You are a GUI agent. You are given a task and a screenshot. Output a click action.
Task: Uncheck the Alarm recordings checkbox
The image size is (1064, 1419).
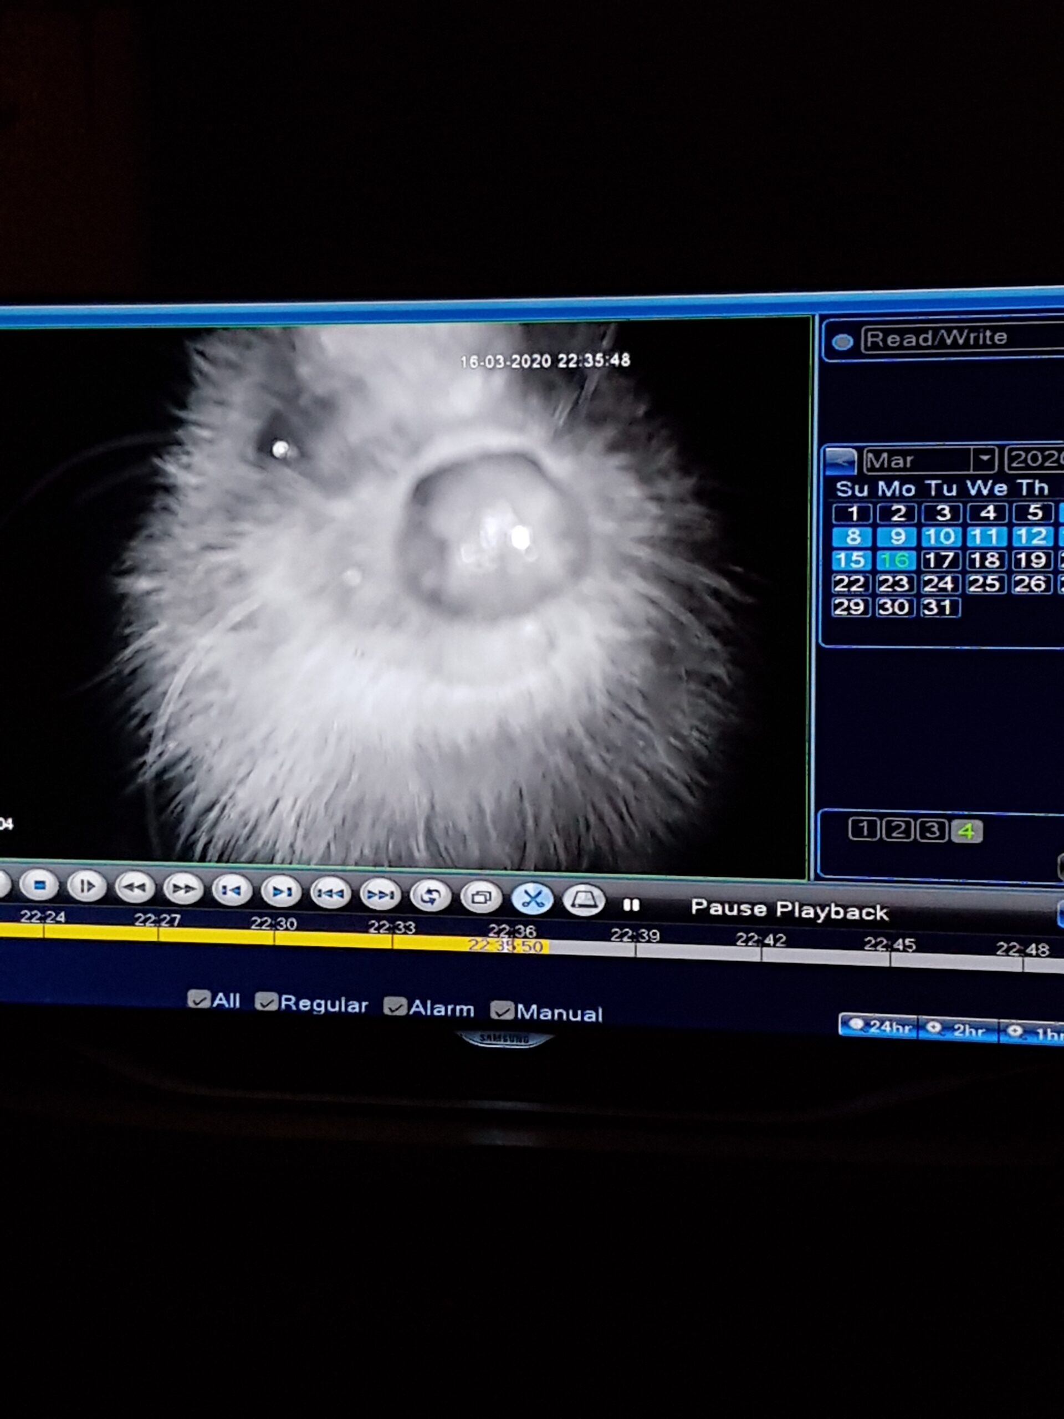click(x=395, y=1007)
